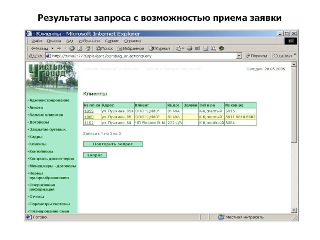This screenshot has height=240, width=320.
Task: Expand the address bar URL dropdown
Action: (239, 56)
